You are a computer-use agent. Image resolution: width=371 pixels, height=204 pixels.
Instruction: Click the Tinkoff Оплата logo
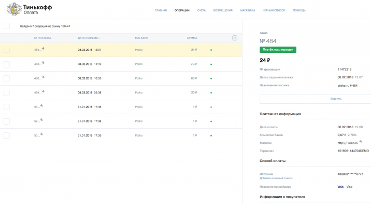[x=30, y=9]
